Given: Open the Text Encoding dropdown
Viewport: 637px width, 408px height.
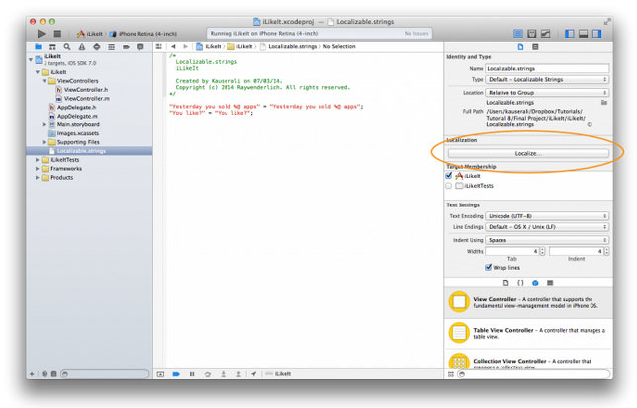Looking at the screenshot, I should tap(547, 216).
